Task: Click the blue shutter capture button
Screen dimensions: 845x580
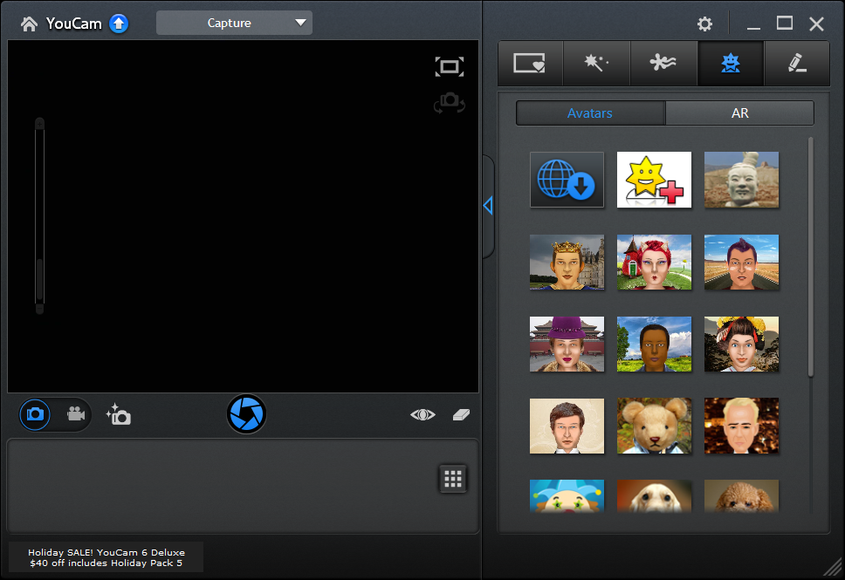Action: (x=246, y=413)
